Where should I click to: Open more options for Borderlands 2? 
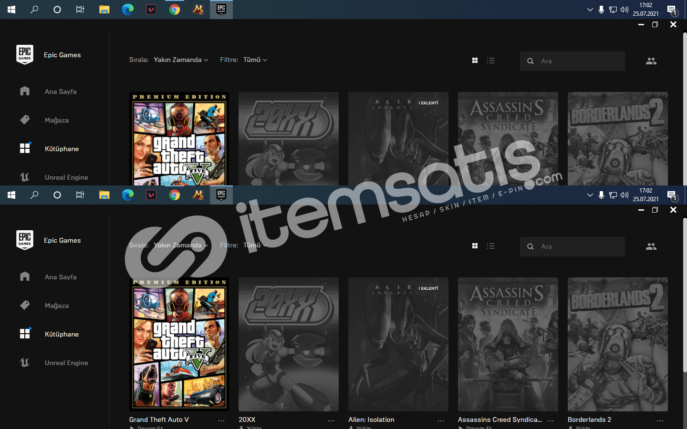pyautogui.click(x=660, y=420)
